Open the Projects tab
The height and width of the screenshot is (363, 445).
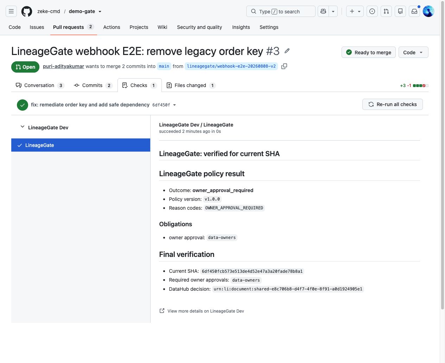tap(139, 27)
